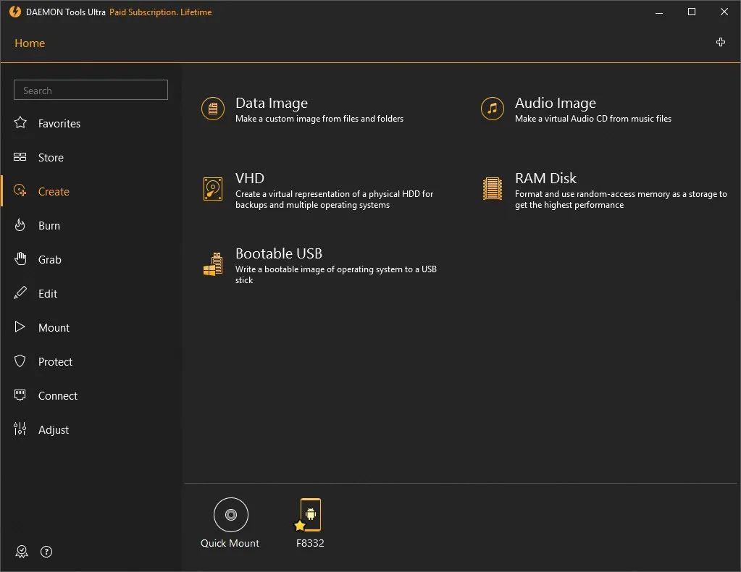The width and height of the screenshot is (741, 572).
Task: Click the Quick Mount label
Action: (x=230, y=543)
